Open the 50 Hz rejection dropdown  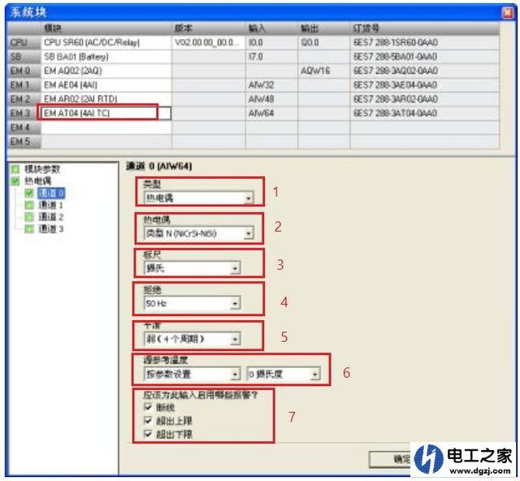235,303
